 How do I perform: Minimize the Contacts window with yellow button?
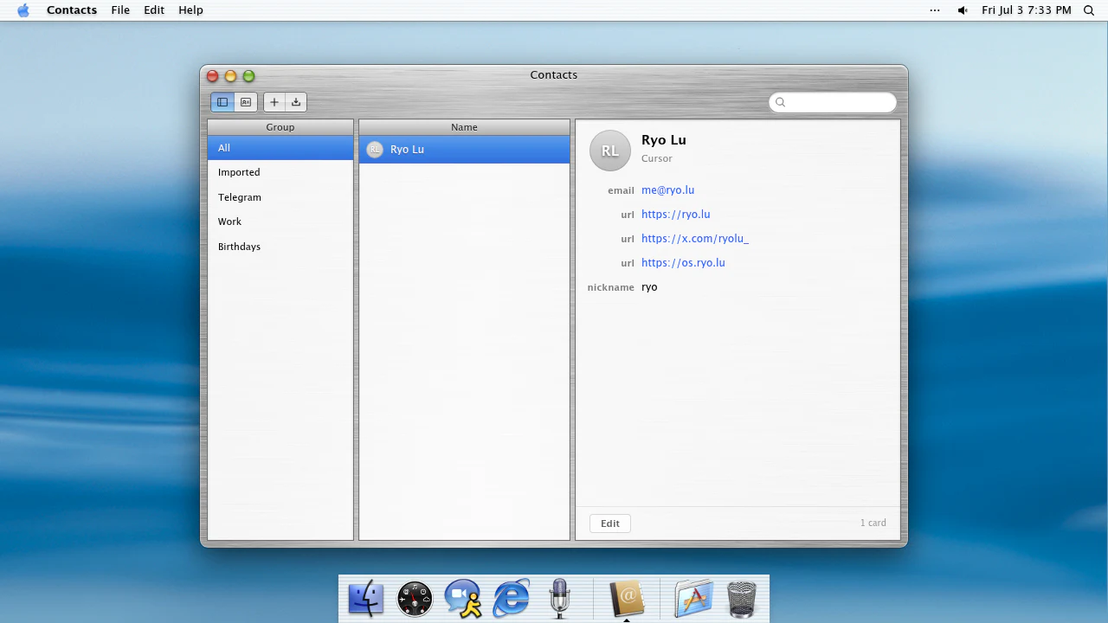click(230, 76)
